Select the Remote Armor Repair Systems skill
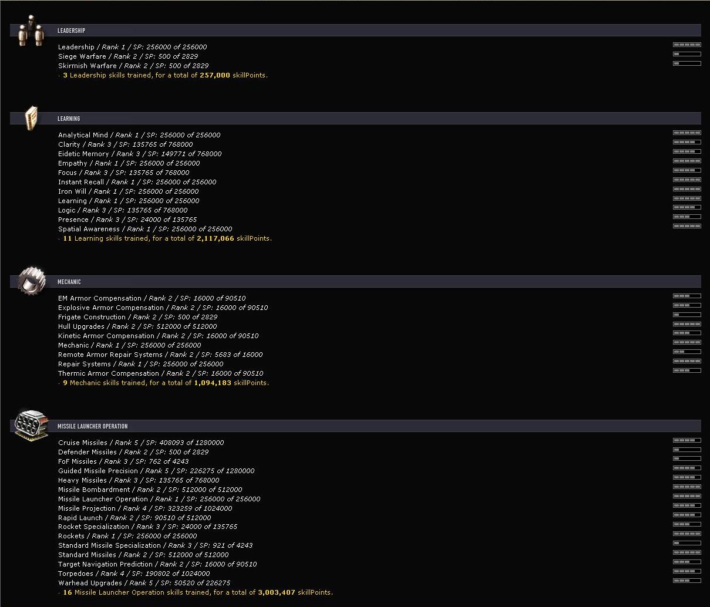 (x=160, y=355)
